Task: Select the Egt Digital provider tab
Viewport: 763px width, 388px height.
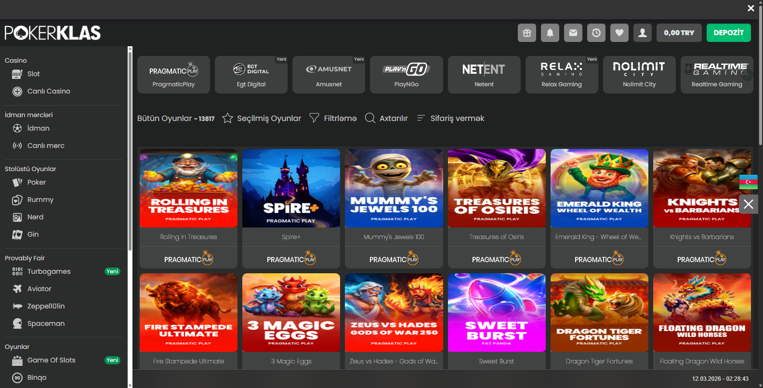Action: click(251, 75)
